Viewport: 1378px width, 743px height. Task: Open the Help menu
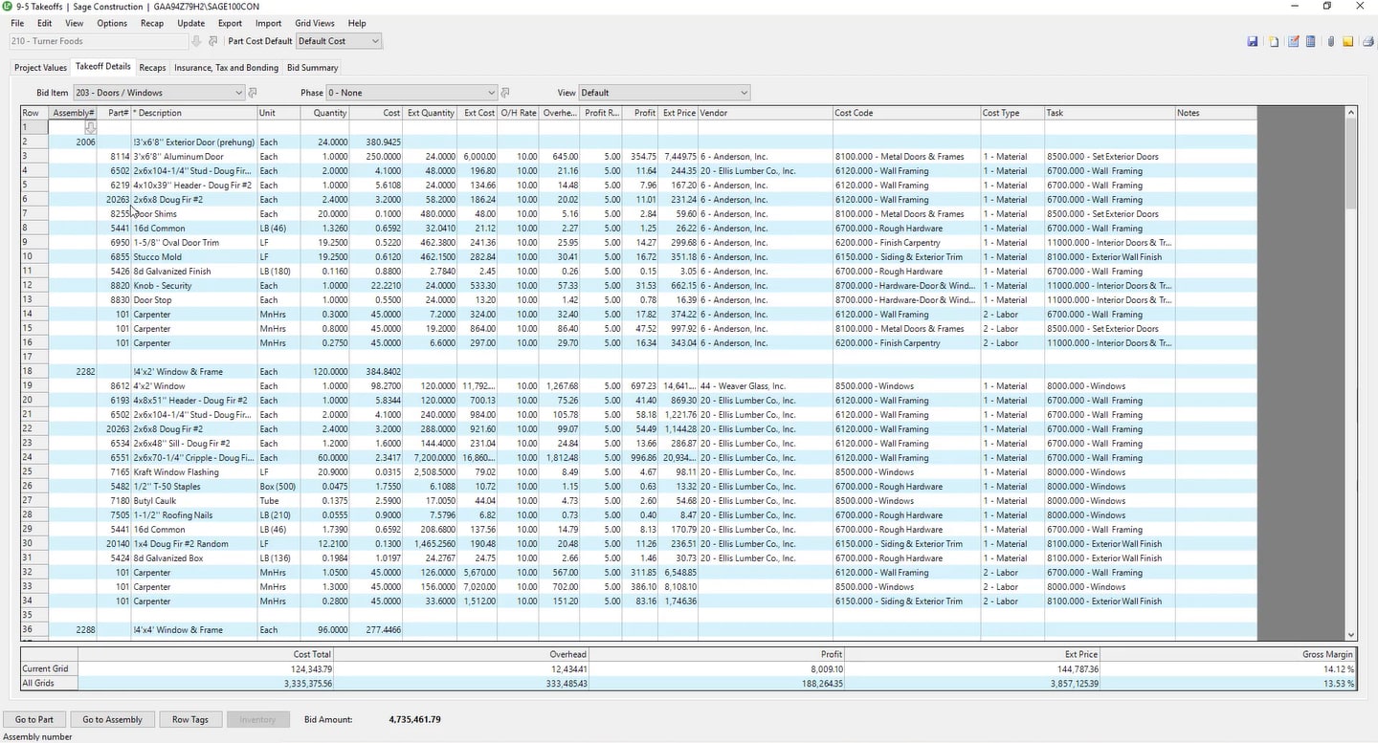[357, 23]
